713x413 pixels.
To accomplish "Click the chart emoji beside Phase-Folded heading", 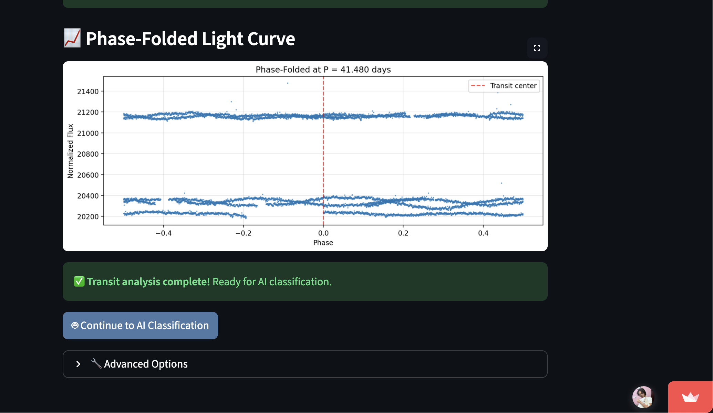I will 72,38.
